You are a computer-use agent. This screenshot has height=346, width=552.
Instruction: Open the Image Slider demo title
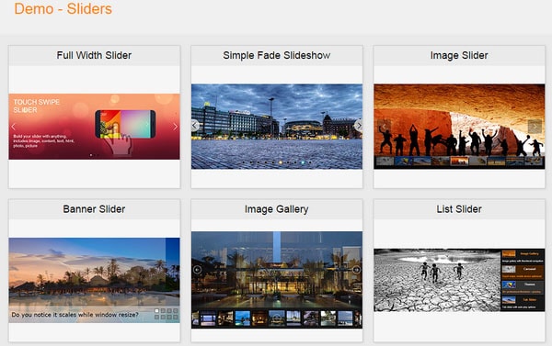459,55
